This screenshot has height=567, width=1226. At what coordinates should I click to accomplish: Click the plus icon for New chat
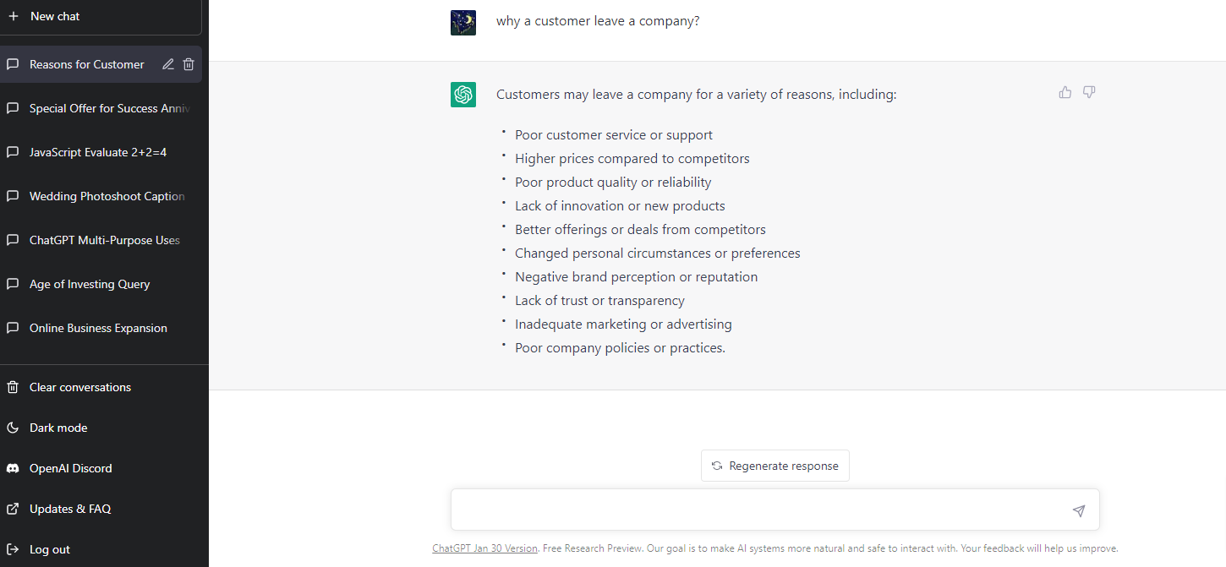pos(14,16)
